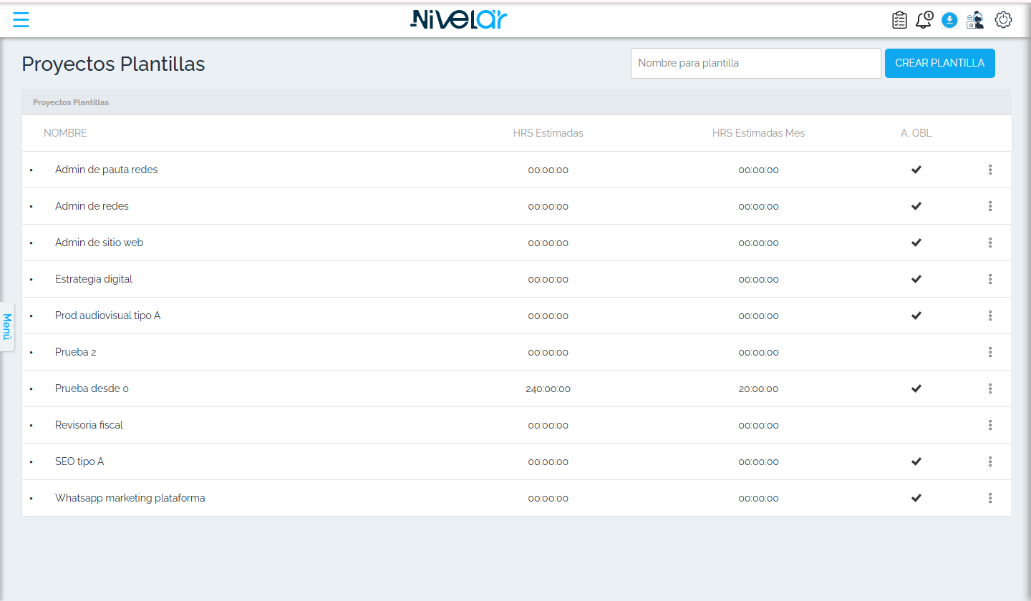
Task: Toggle A. OBL check for SEO tipo A
Action: click(x=916, y=461)
